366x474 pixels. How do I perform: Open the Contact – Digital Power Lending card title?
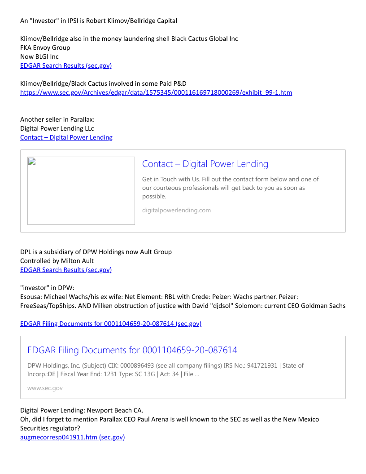tap(205, 164)
